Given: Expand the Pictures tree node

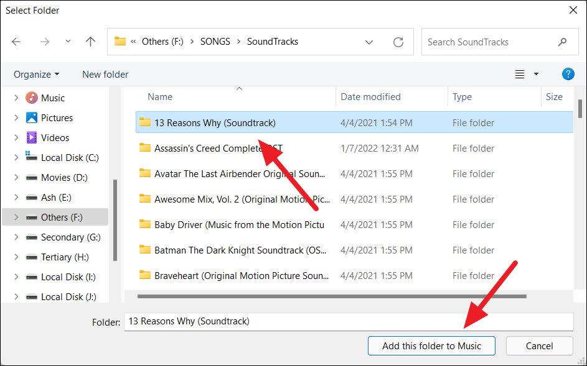Looking at the screenshot, I should click(x=17, y=118).
